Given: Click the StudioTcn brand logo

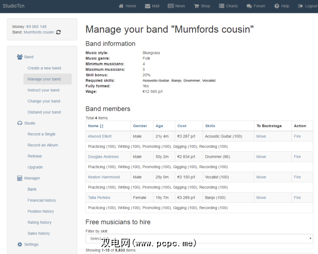Looking at the screenshot, I should pyautogui.click(x=14, y=6).
